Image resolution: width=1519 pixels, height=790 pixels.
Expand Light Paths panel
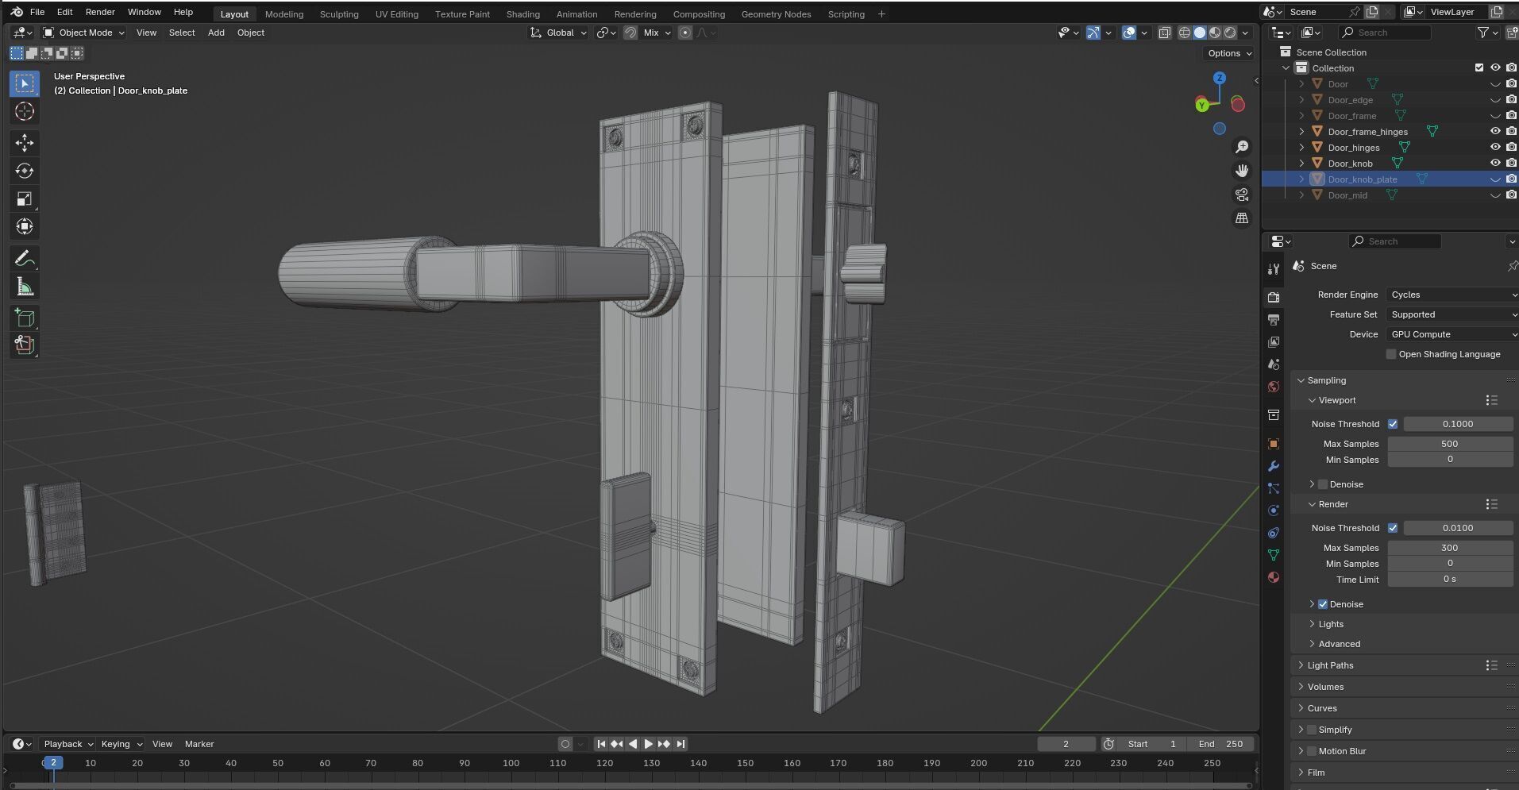pyautogui.click(x=1330, y=665)
